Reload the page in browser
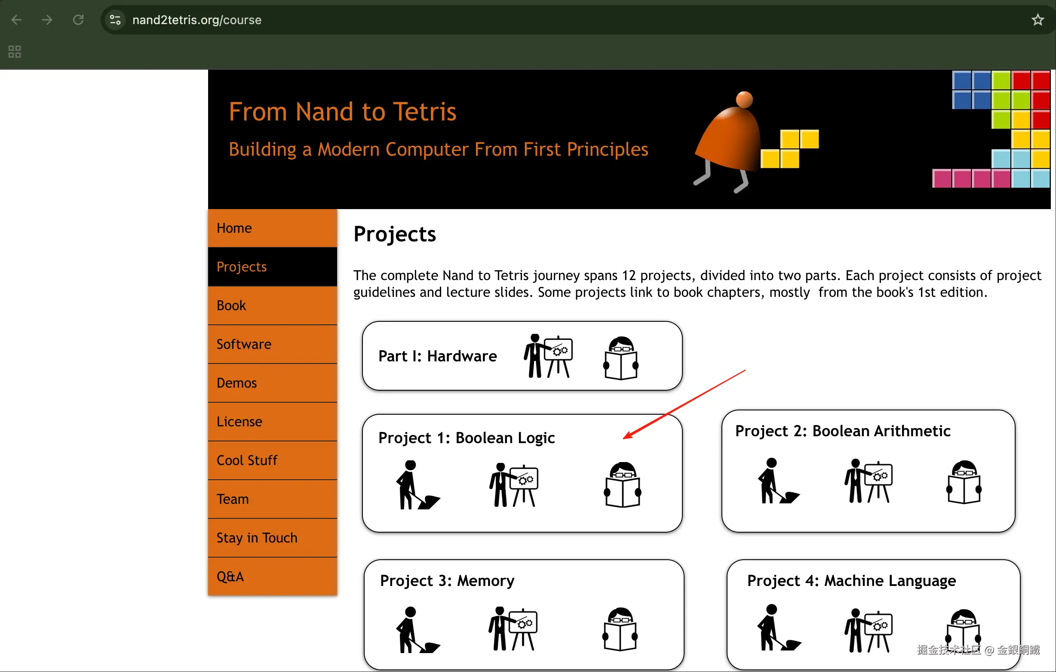Viewport: 1056px width, 672px height. click(78, 20)
